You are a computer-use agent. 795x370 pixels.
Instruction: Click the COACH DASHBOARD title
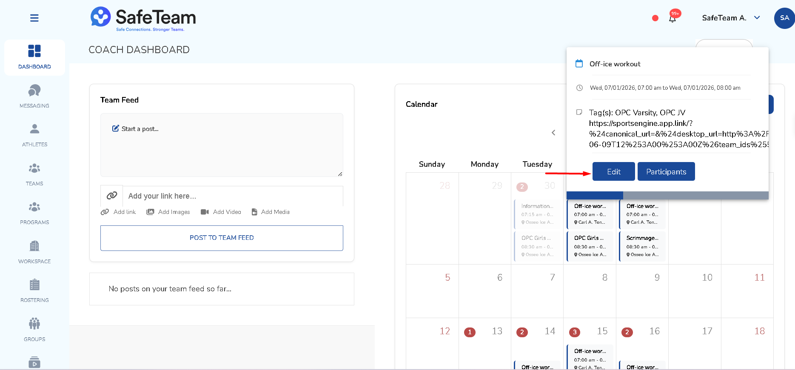139,50
